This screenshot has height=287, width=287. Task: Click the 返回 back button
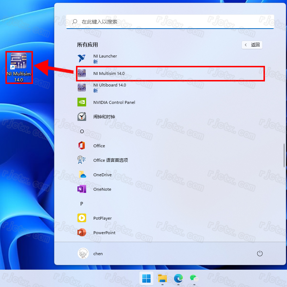click(x=252, y=45)
